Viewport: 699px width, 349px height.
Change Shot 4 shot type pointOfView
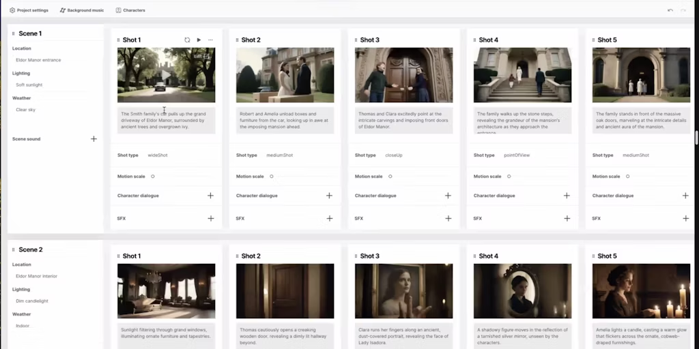pos(517,155)
